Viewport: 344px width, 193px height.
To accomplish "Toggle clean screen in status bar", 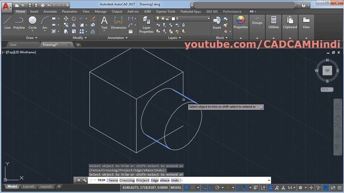I will (333, 188).
